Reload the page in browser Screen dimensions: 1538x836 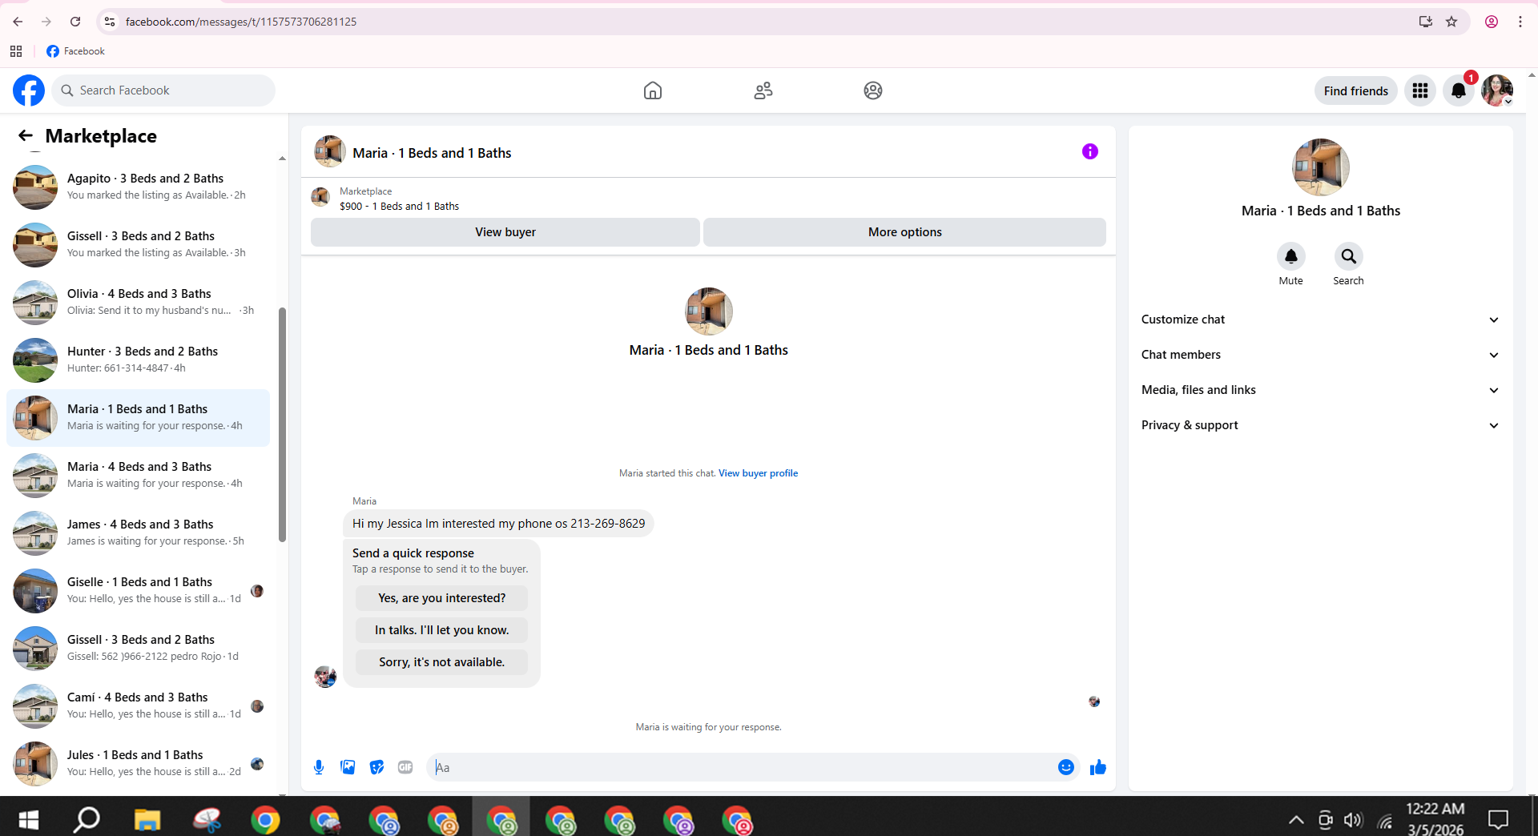point(75,22)
